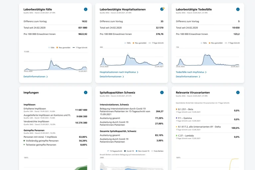Toggle Neu gemeldet legend in Todesfälle chart
The height and width of the screenshot is (170, 255).
coord(215,43)
